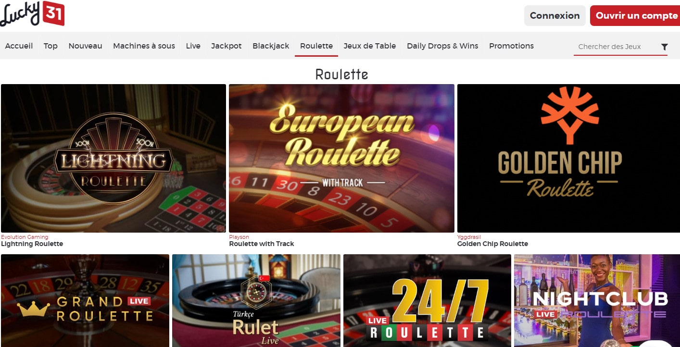Open the Lightning Roulette game thumbnail
Viewport: 680px width, 347px height.
pyautogui.click(x=113, y=159)
